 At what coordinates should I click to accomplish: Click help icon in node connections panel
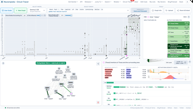pyautogui.click(x=189, y=17)
